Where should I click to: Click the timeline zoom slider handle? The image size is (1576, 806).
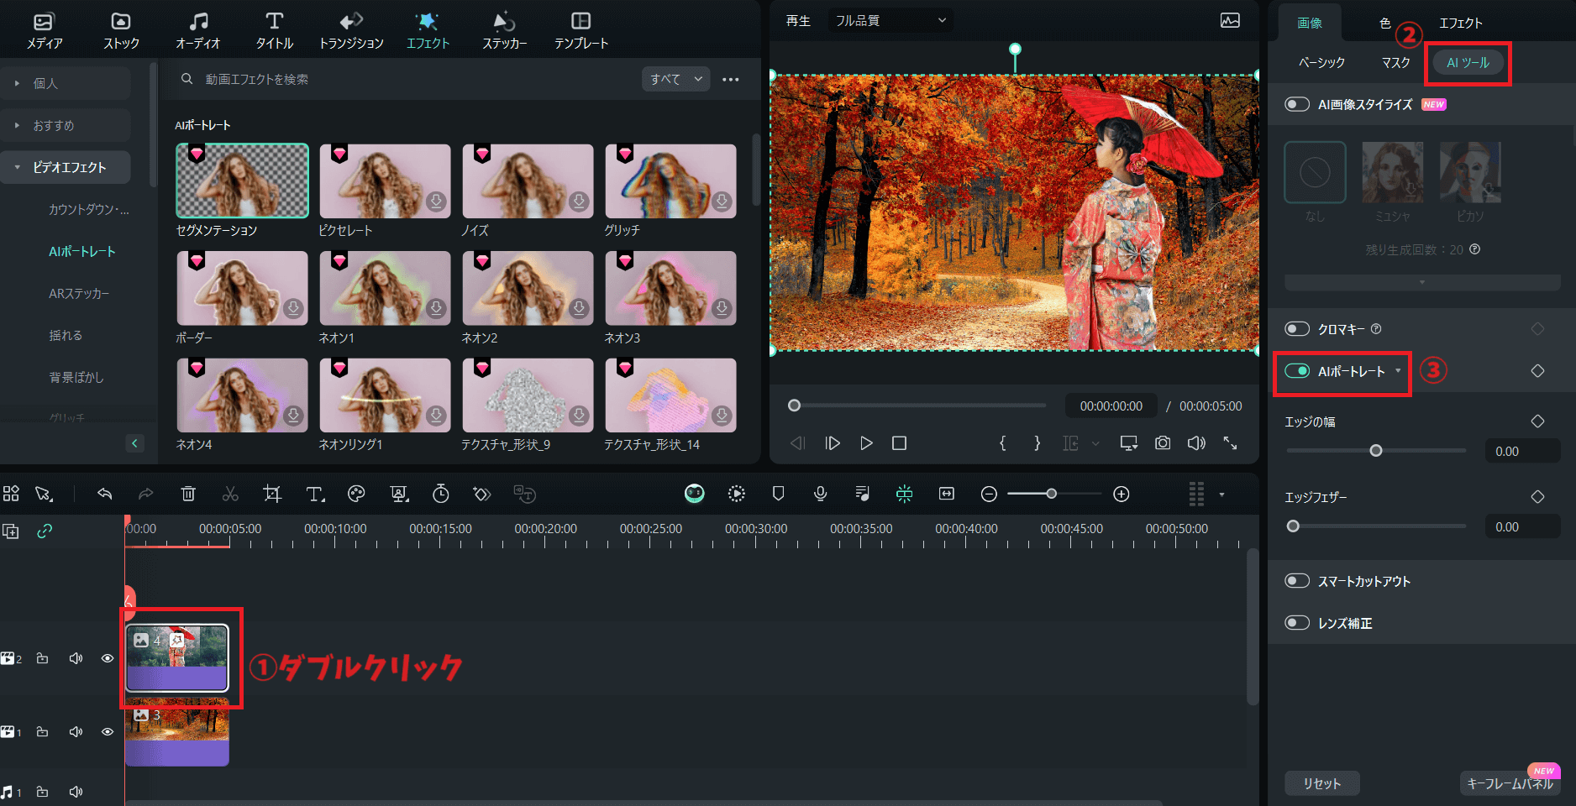tap(1053, 494)
